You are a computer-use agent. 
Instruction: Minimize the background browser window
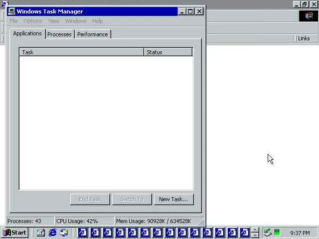297,4
